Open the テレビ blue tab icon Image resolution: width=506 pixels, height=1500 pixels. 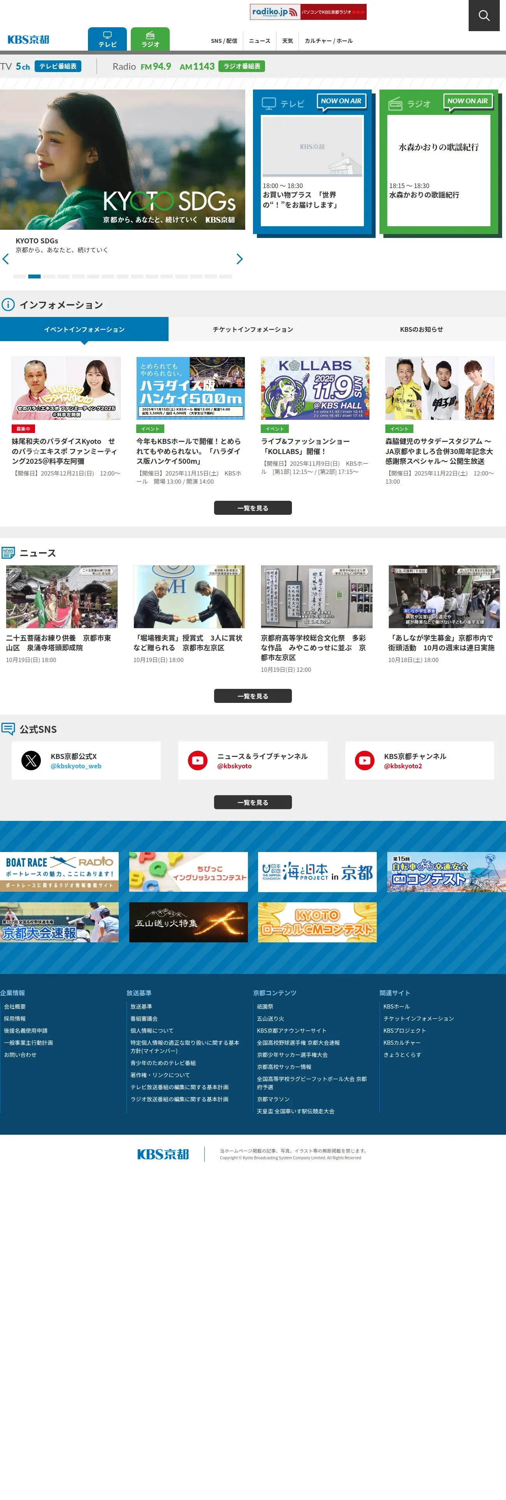107,39
